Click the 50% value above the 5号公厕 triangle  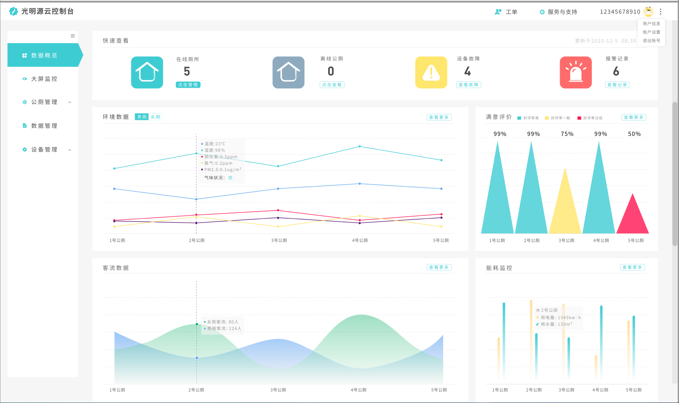(x=634, y=134)
